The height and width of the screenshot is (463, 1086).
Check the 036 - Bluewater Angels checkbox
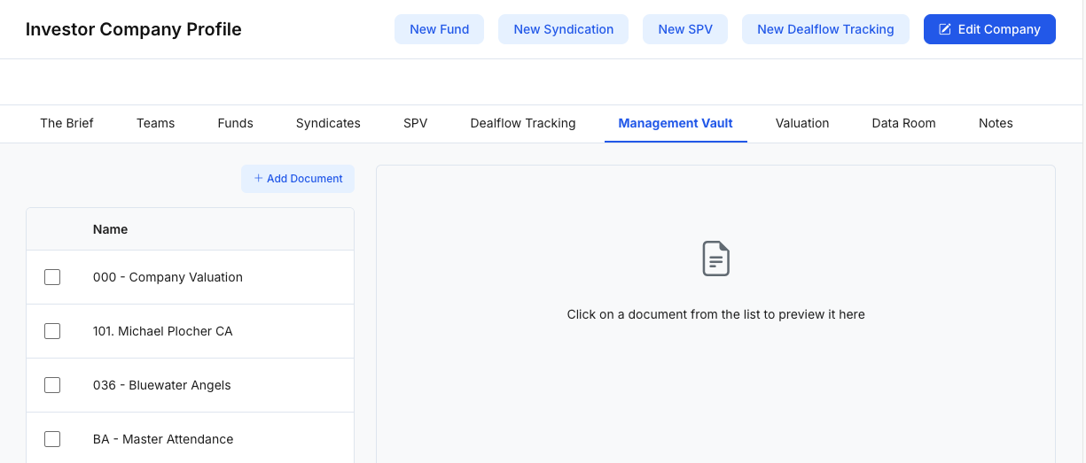52,385
